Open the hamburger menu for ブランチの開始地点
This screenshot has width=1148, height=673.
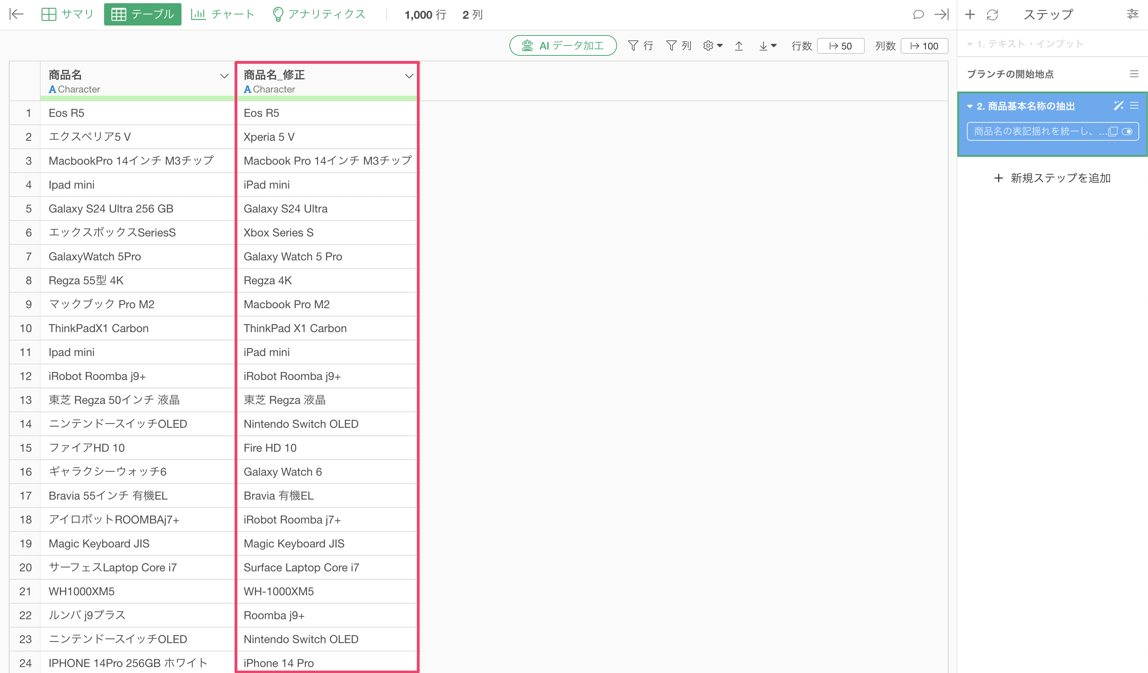click(x=1134, y=74)
